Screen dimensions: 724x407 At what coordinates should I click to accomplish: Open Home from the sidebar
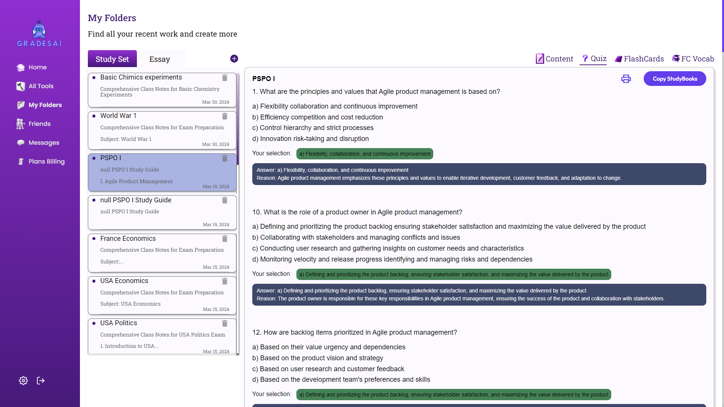[x=37, y=67]
